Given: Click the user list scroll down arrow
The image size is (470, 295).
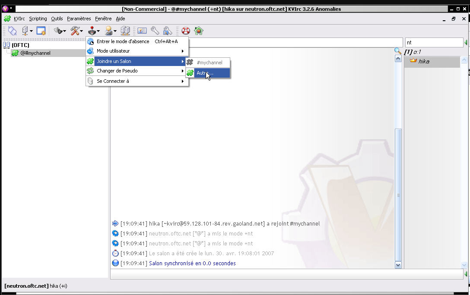Looking at the screenshot, I should point(464,265).
